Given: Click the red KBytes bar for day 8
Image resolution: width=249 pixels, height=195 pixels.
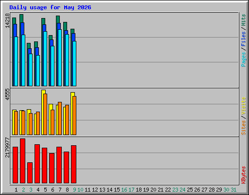Looking at the screenshot, I should pyautogui.click(x=66, y=168).
